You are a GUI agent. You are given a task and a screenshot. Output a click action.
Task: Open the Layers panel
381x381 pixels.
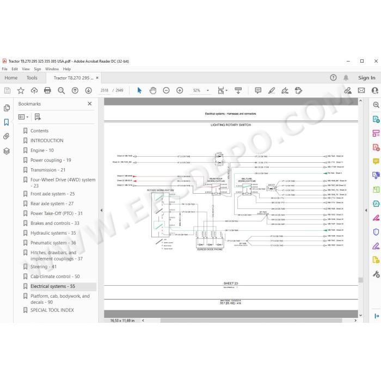[7, 151]
